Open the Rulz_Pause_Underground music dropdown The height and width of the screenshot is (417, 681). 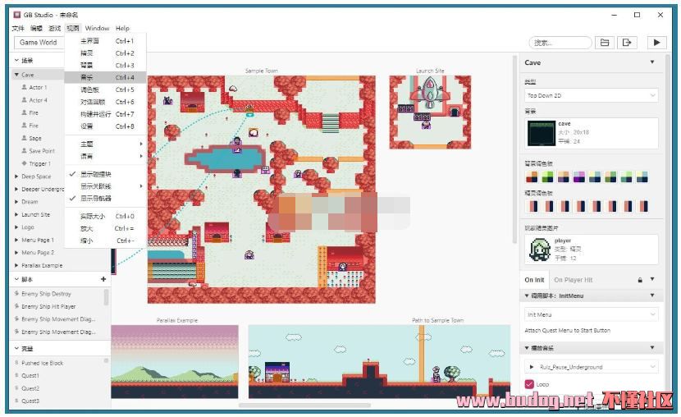click(x=591, y=367)
